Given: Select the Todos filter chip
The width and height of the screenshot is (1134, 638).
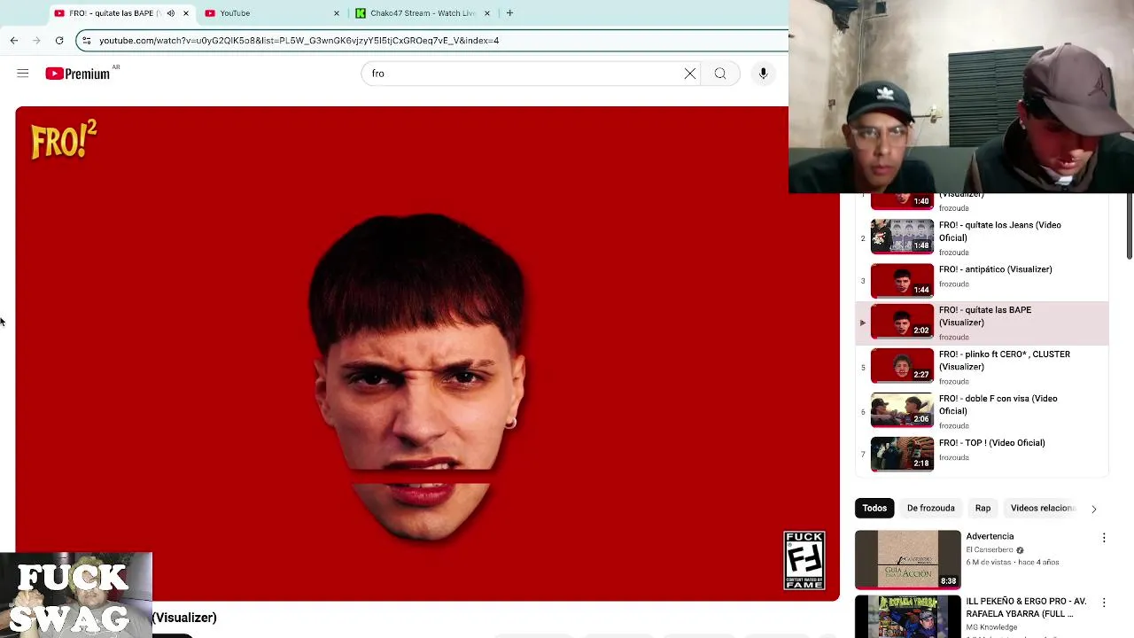Looking at the screenshot, I should coord(874,508).
